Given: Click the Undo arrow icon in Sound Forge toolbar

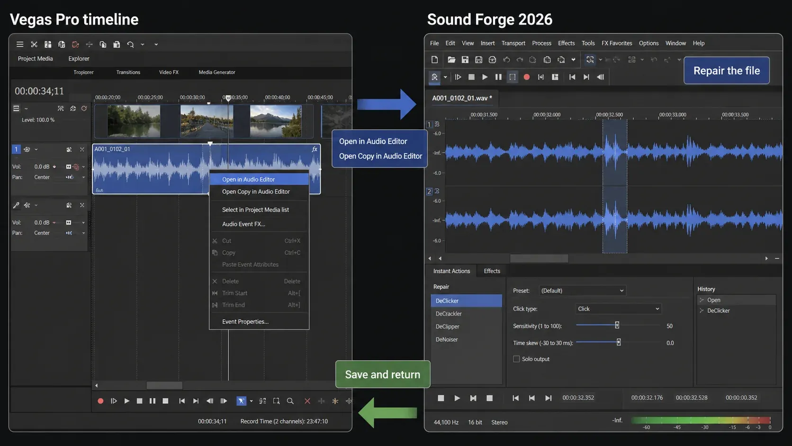Looking at the screenshot, I should pos(506,60).
